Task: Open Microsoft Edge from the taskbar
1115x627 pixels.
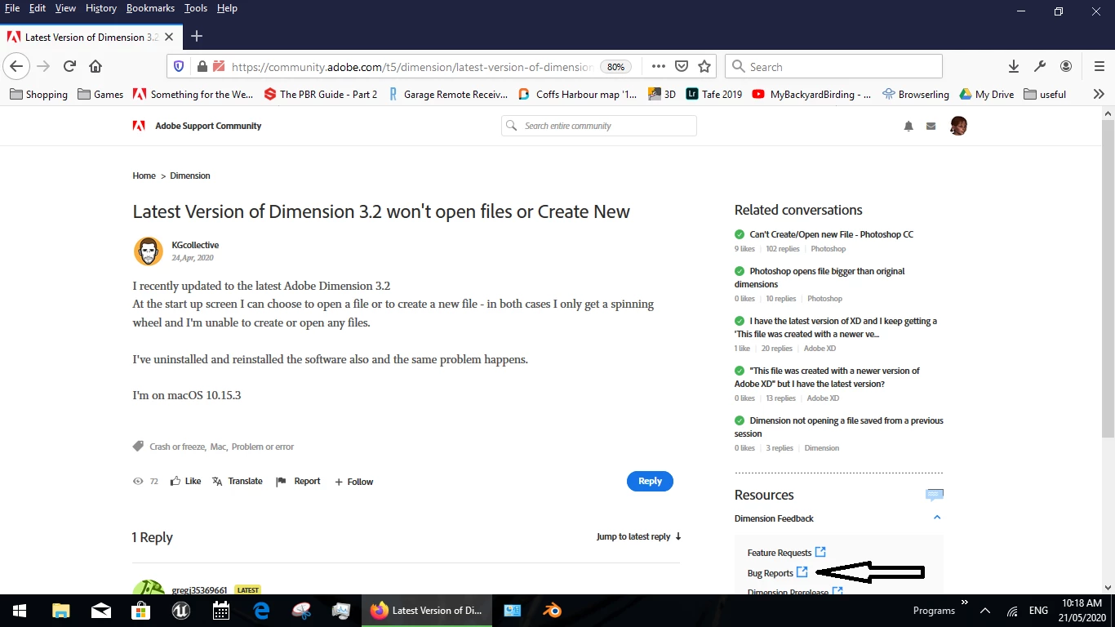Action: pyautogui.click(x=262, y=611)
